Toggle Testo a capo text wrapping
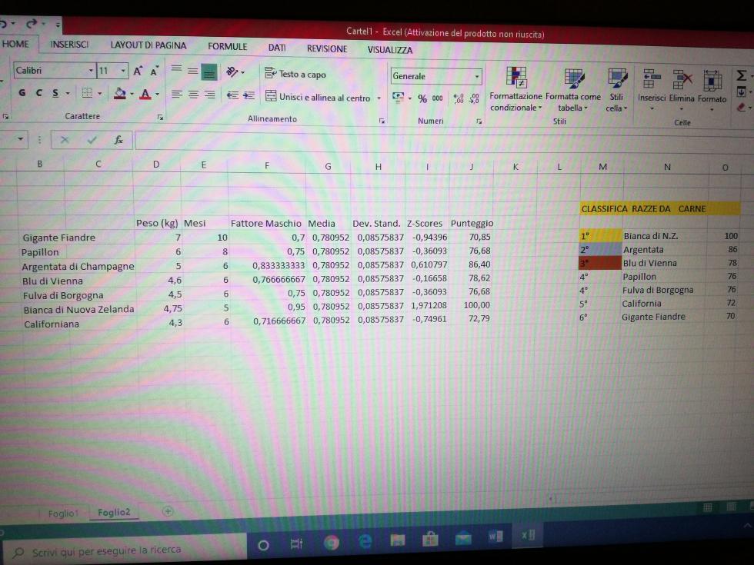This screenshot has height=565, width=754. click(295, 75)
